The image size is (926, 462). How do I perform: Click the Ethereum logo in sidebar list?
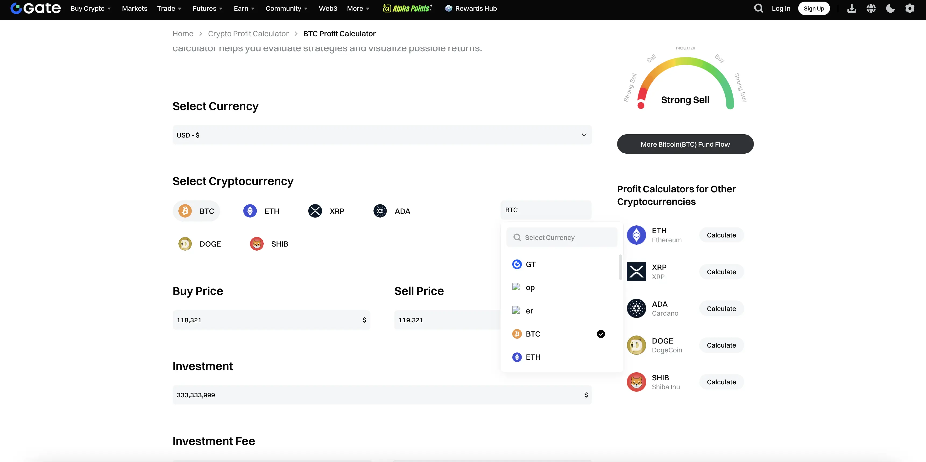coord(636,235)
